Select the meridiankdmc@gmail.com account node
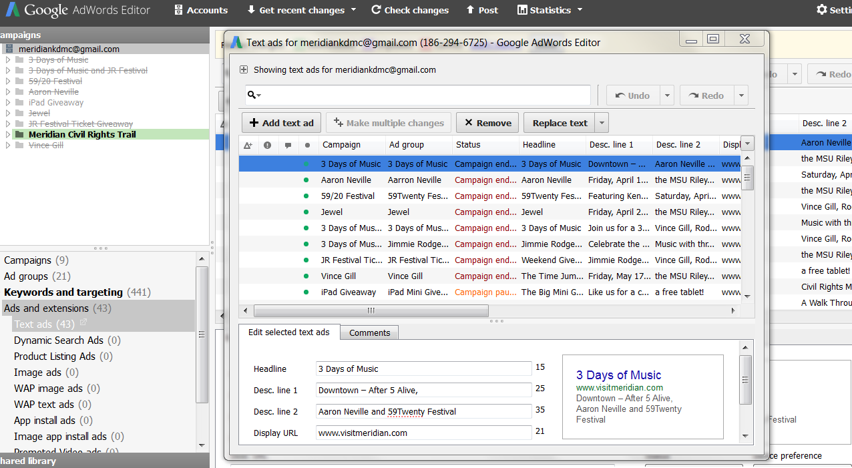 (69, 49)
